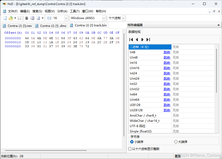The width and height of the screenshot is (222, 159).
Task: Click the Open disk icon
Action: click(32, 18)
